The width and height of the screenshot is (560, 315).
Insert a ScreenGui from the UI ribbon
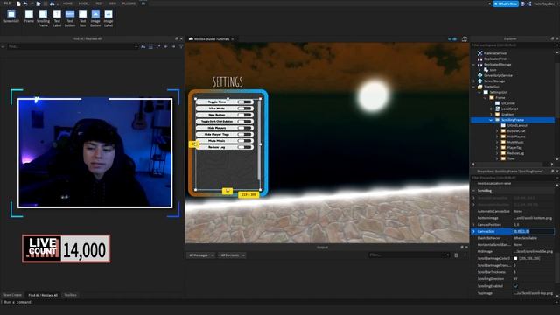tap(11, 17)
